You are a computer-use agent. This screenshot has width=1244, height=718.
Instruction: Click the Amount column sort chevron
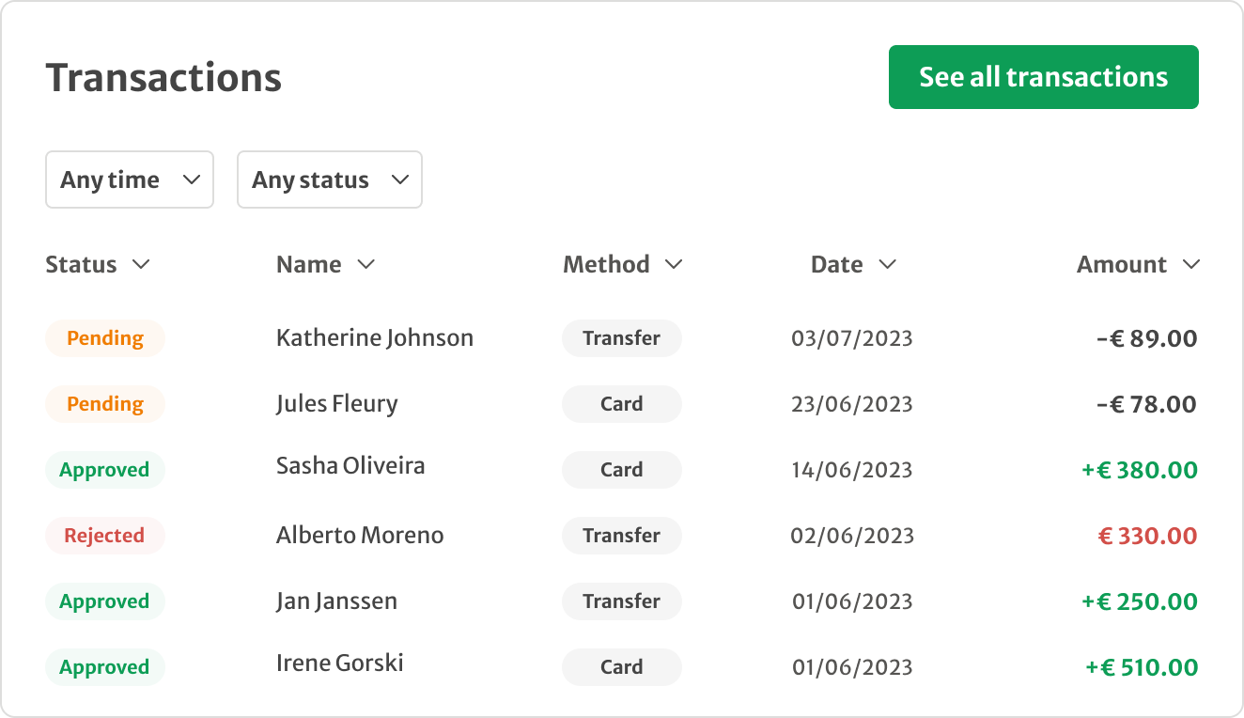pyautogui.click(x=1191, y=265)
